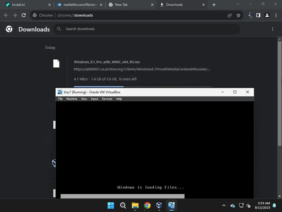Click tiny7 VM taskbar icon
Image resolution: width=282 pixels, height=212 pixels.
(x=171, y=205)
